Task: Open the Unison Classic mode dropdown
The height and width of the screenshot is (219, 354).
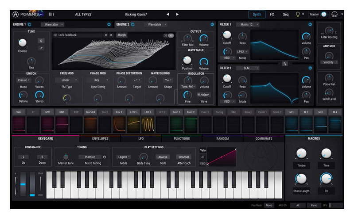Action: [x=23, y=80]
